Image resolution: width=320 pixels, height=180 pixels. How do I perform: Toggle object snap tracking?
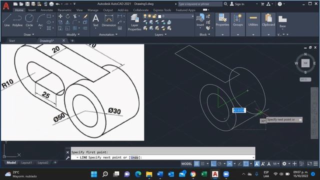point(240,163)
